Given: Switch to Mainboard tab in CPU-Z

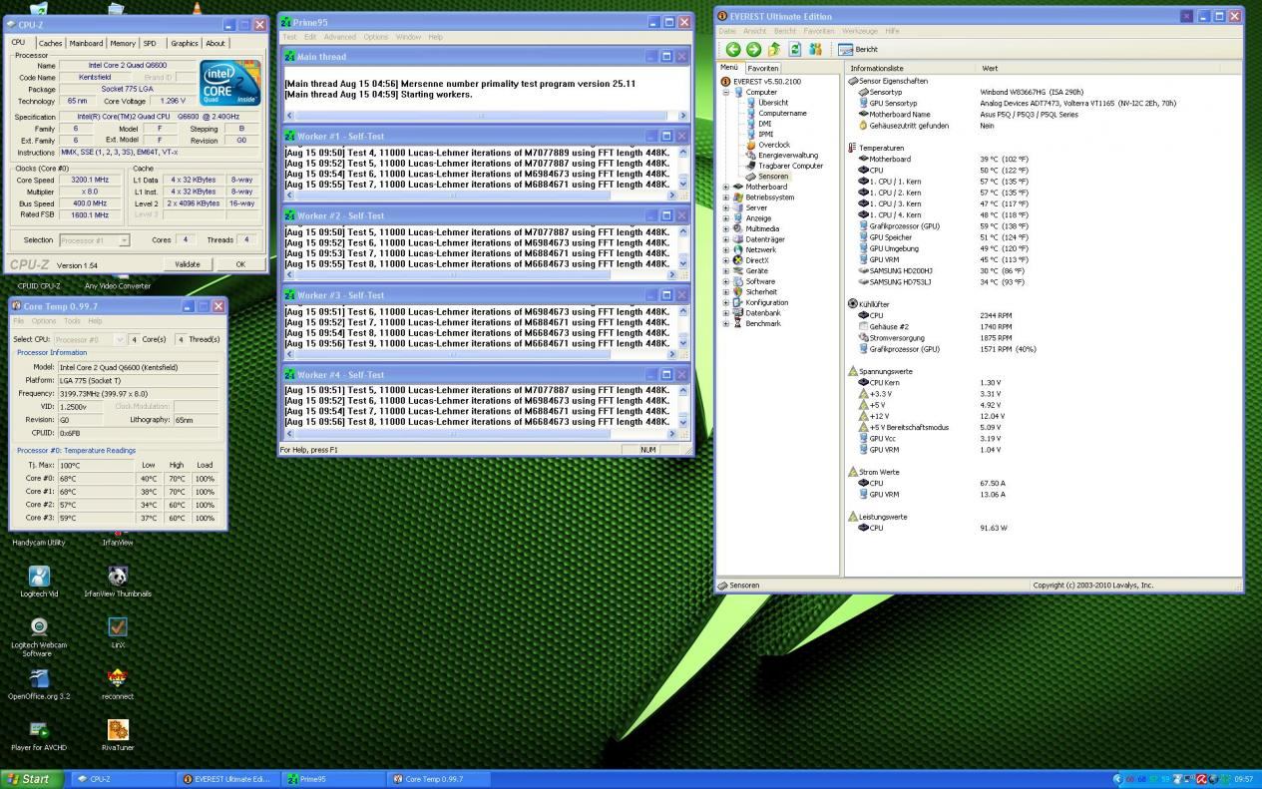Looking at the screenshot, I should pyautogui.click(x=86, y=44).
